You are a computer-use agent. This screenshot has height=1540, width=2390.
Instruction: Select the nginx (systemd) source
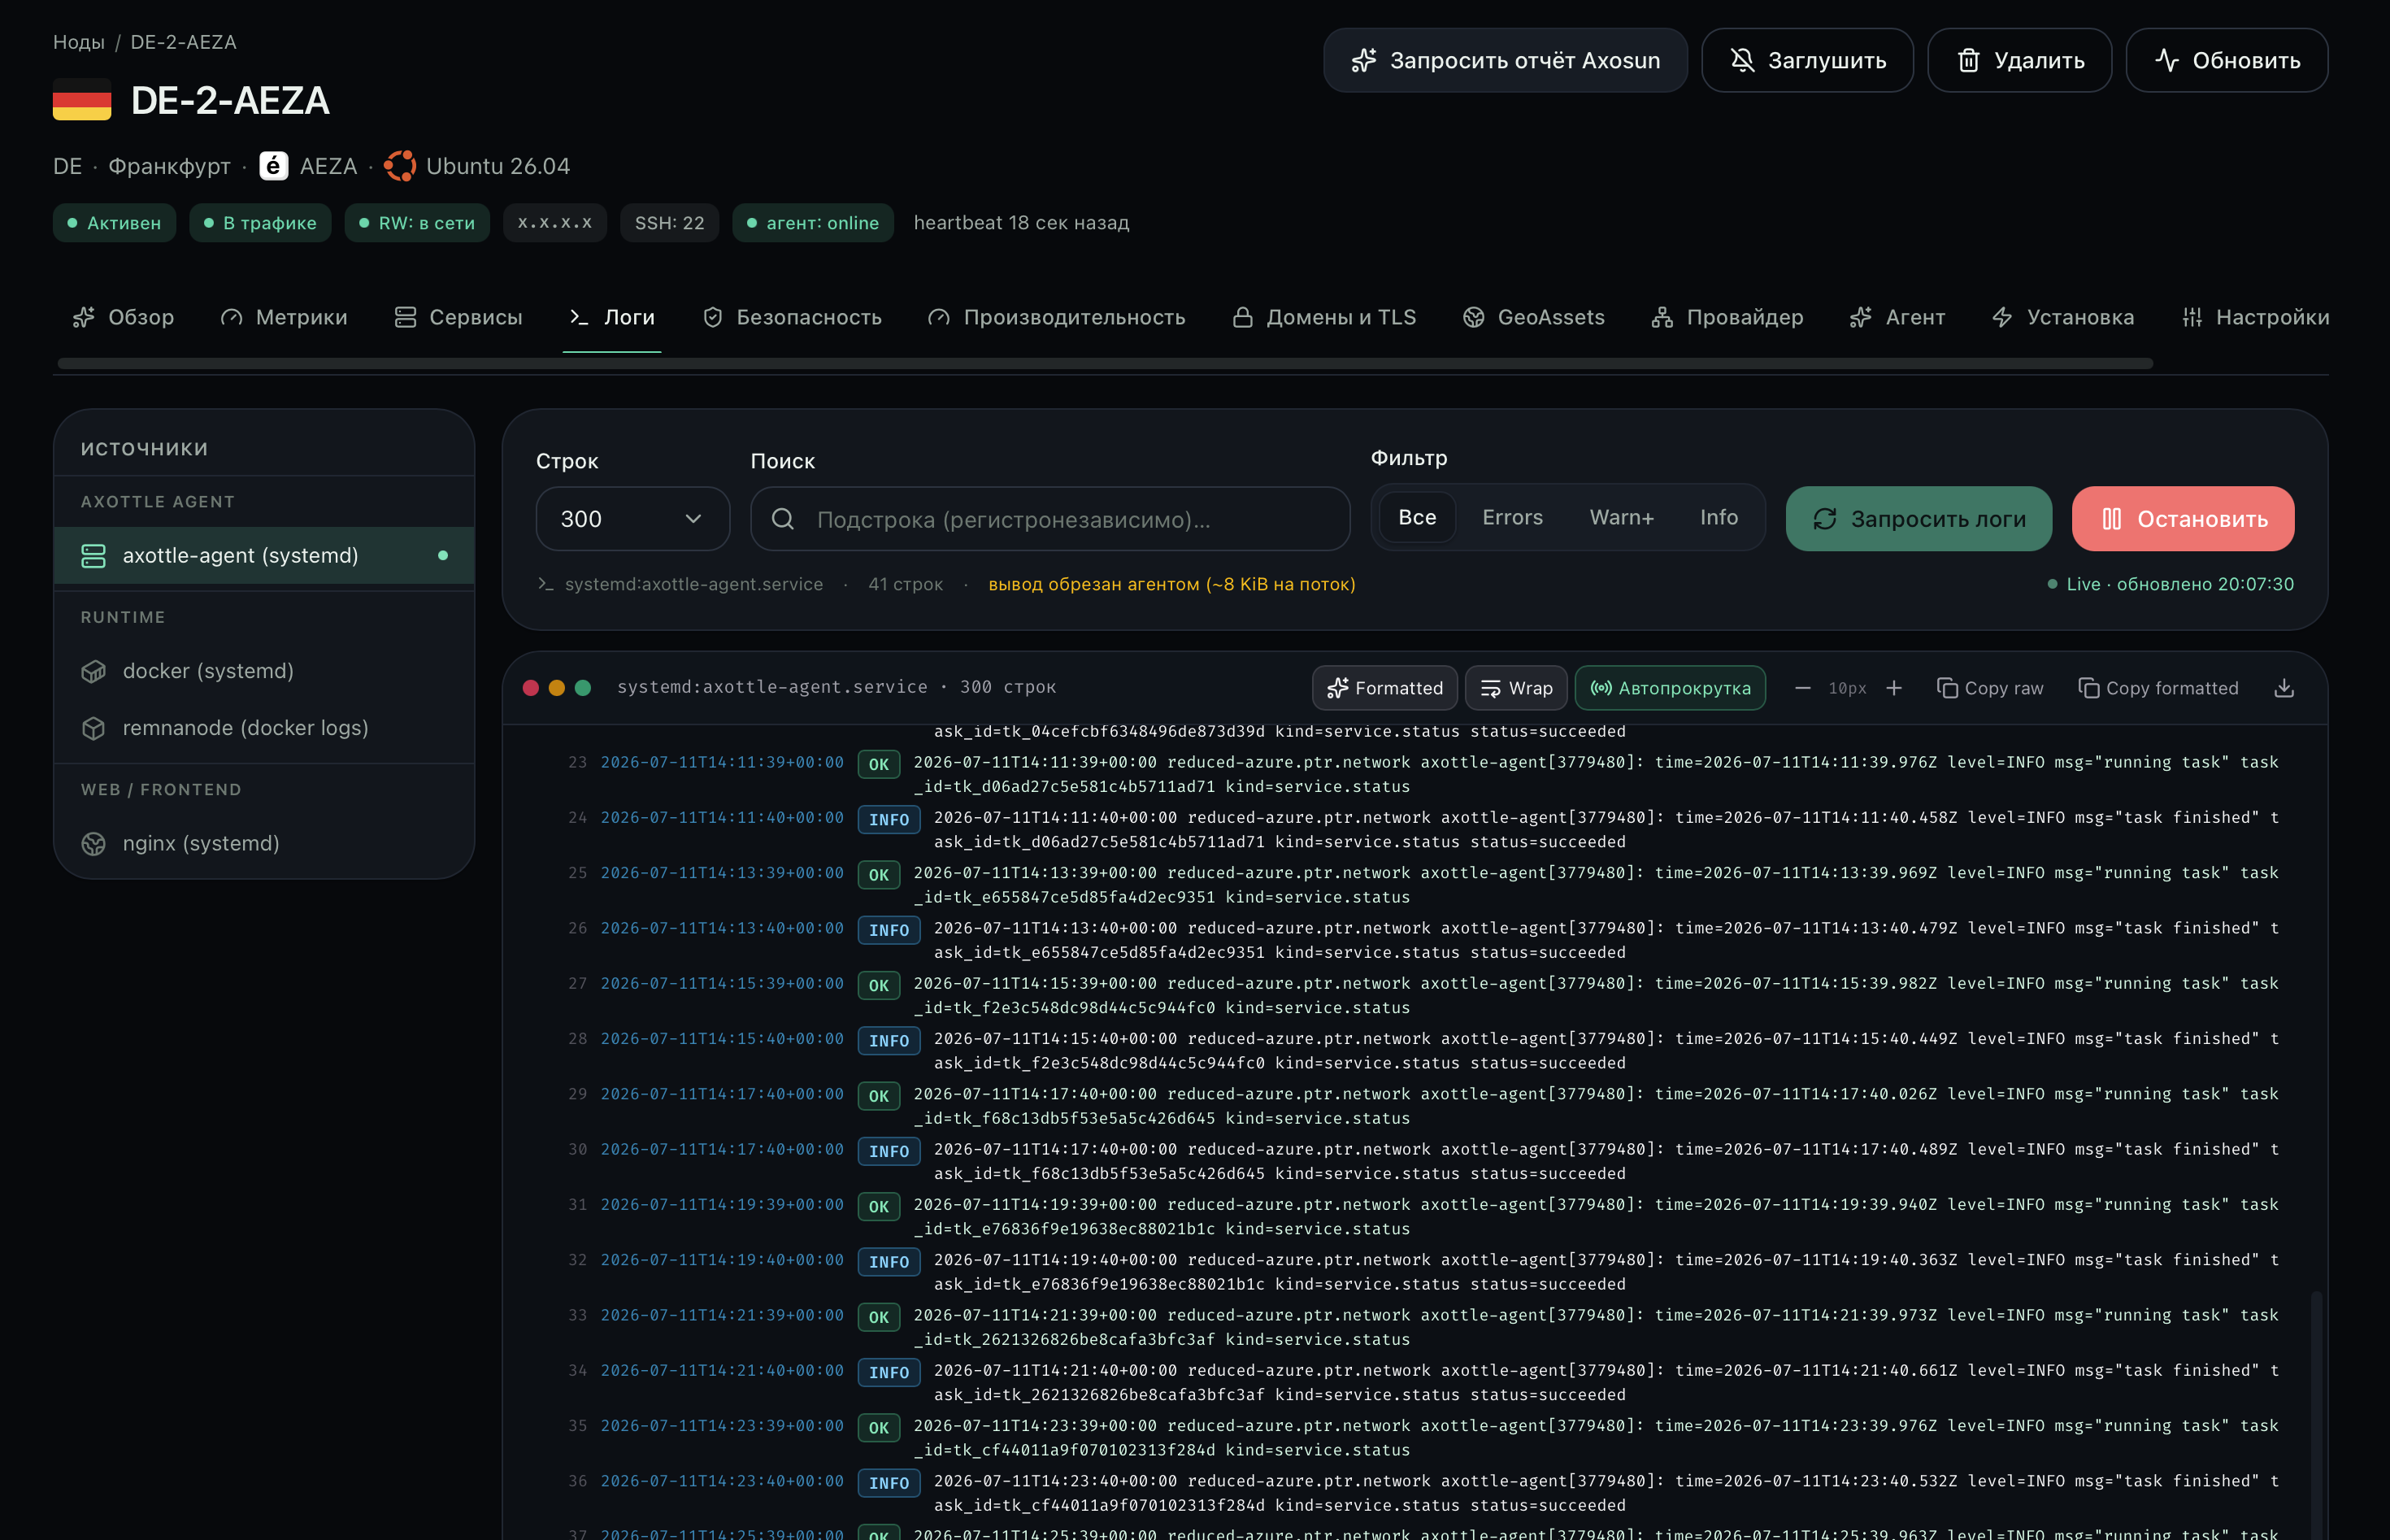264,844
